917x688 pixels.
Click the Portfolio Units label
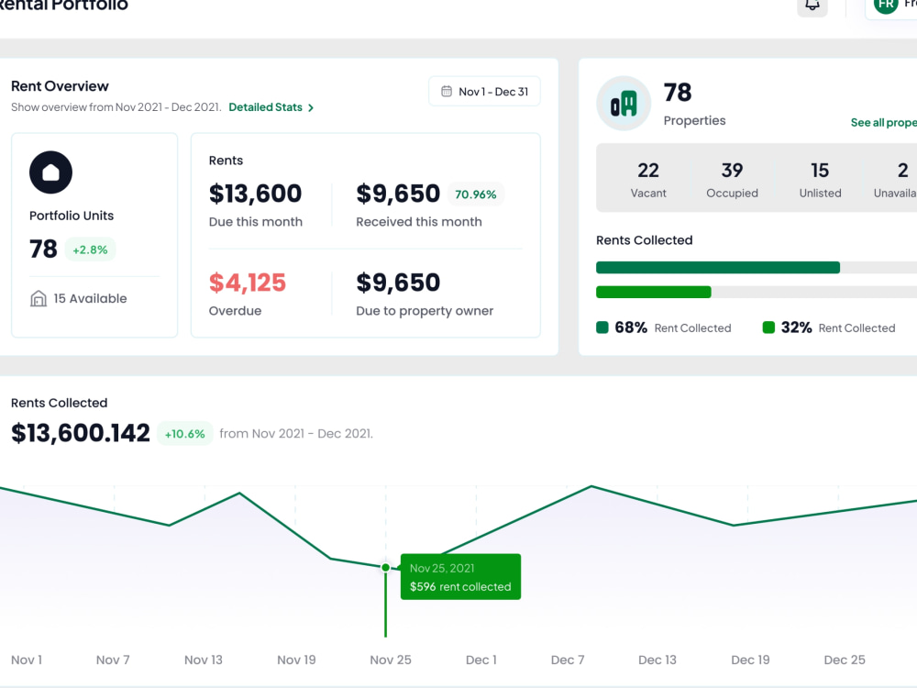pos(72,216)
